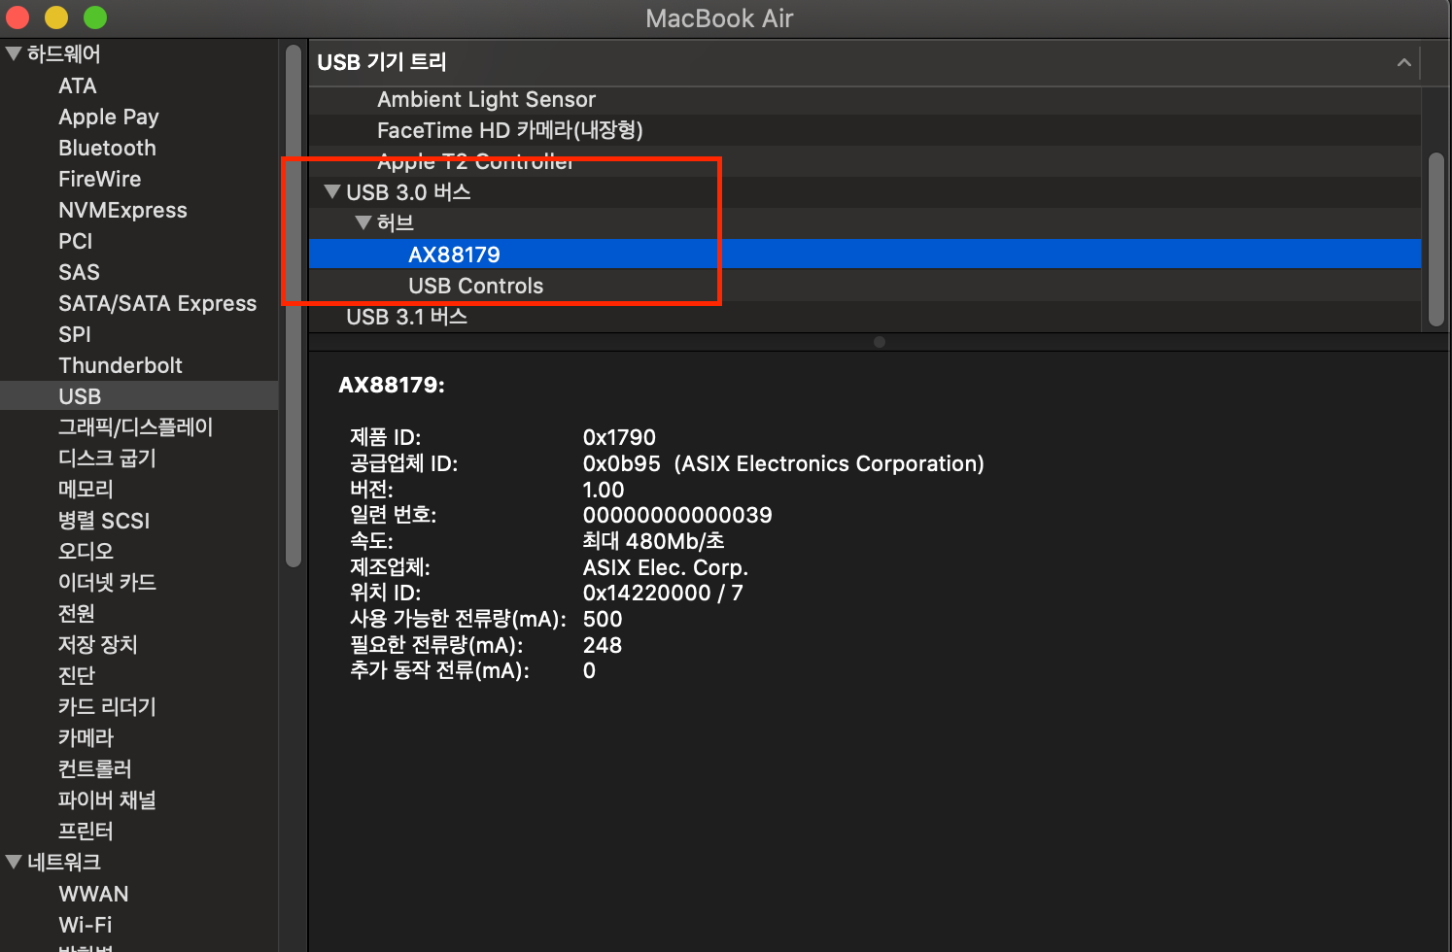Select USB in the sidebar
The height and width of the screenshot is (952, 1452).
pos(139,396)
